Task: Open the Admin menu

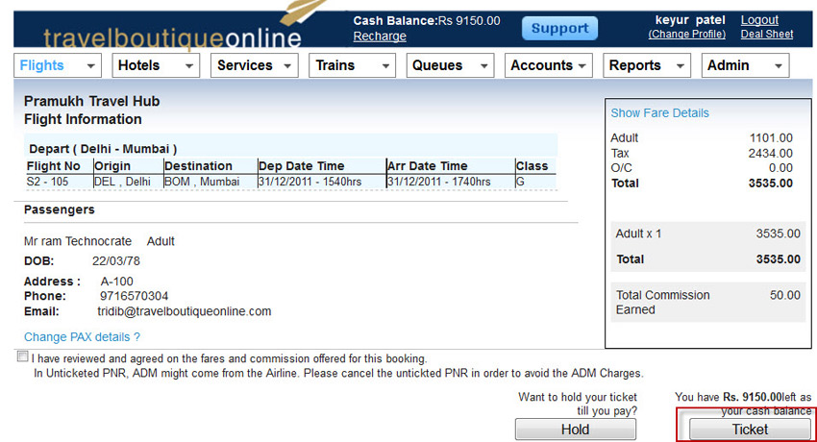Action: click(746, 65)
